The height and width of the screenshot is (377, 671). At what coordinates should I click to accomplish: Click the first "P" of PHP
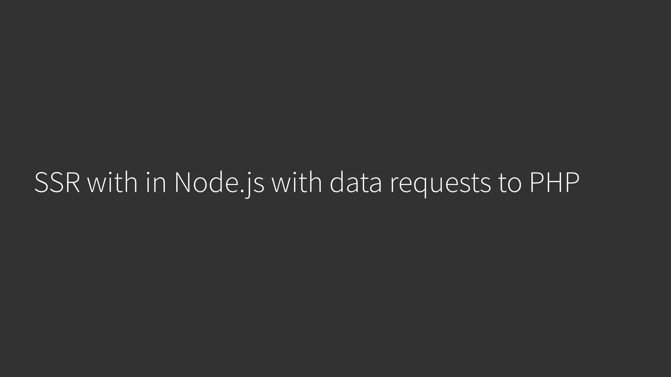[x=537, y=183]
